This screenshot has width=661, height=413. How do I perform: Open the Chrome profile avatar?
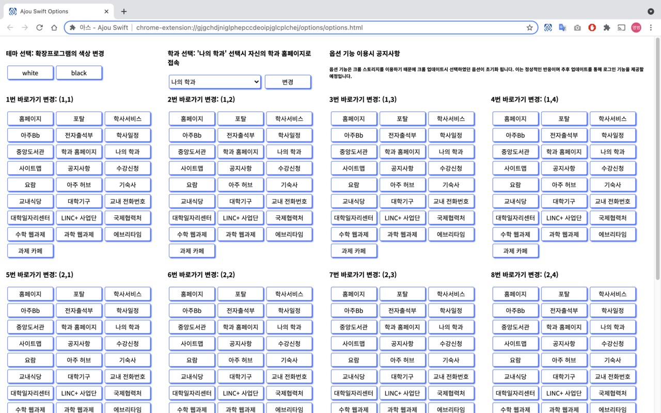point(636,27)
